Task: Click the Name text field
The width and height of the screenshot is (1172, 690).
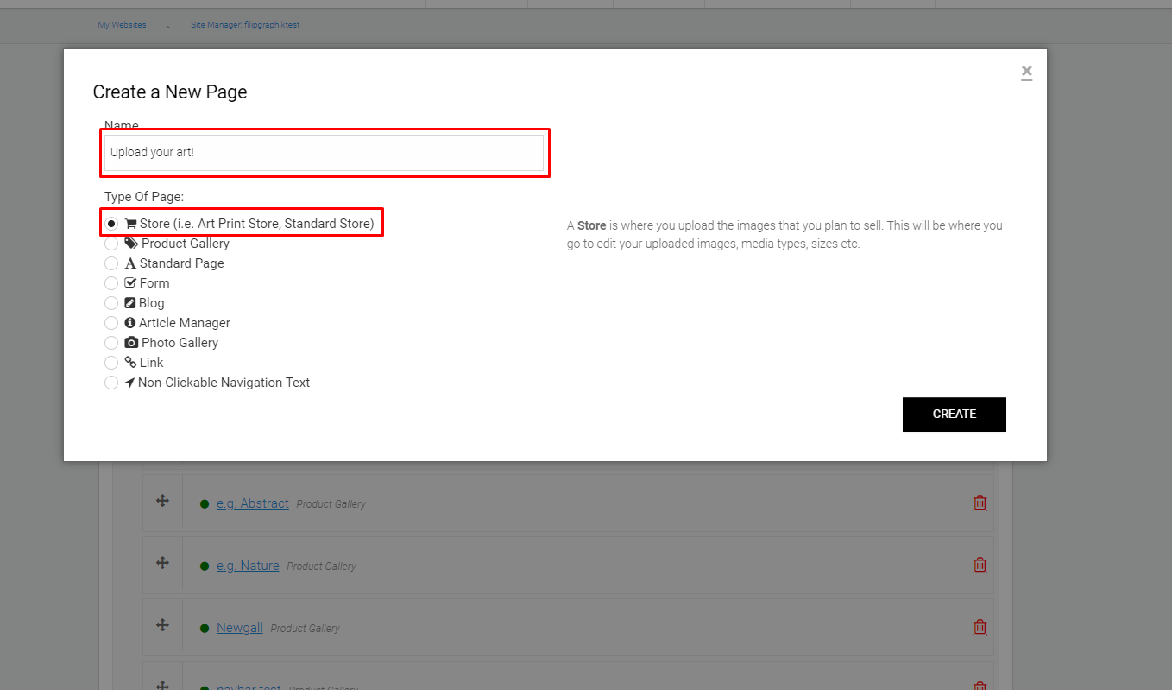Action: point(325,153)
